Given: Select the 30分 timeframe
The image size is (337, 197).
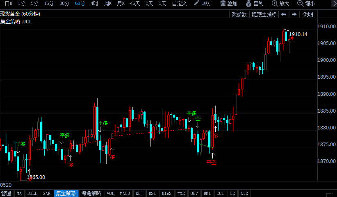Looking at the screenshot, I should point(64,3).
